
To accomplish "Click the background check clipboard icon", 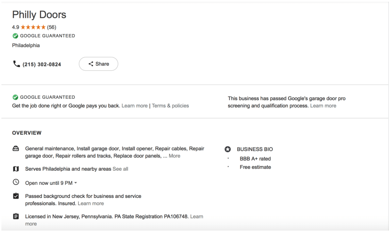I will 16,196.
